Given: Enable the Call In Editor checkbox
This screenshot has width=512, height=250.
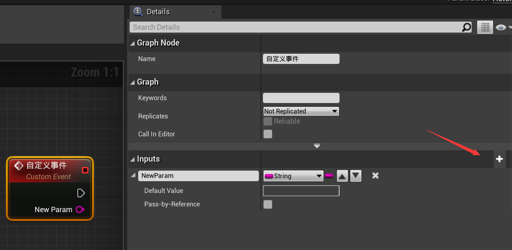Looking at the screenshot, I should point(268,134).
